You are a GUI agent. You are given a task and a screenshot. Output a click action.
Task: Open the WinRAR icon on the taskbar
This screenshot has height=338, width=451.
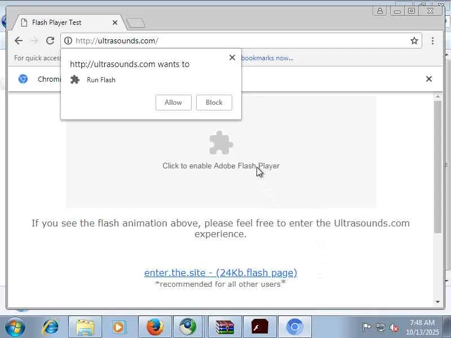point(225,327)
